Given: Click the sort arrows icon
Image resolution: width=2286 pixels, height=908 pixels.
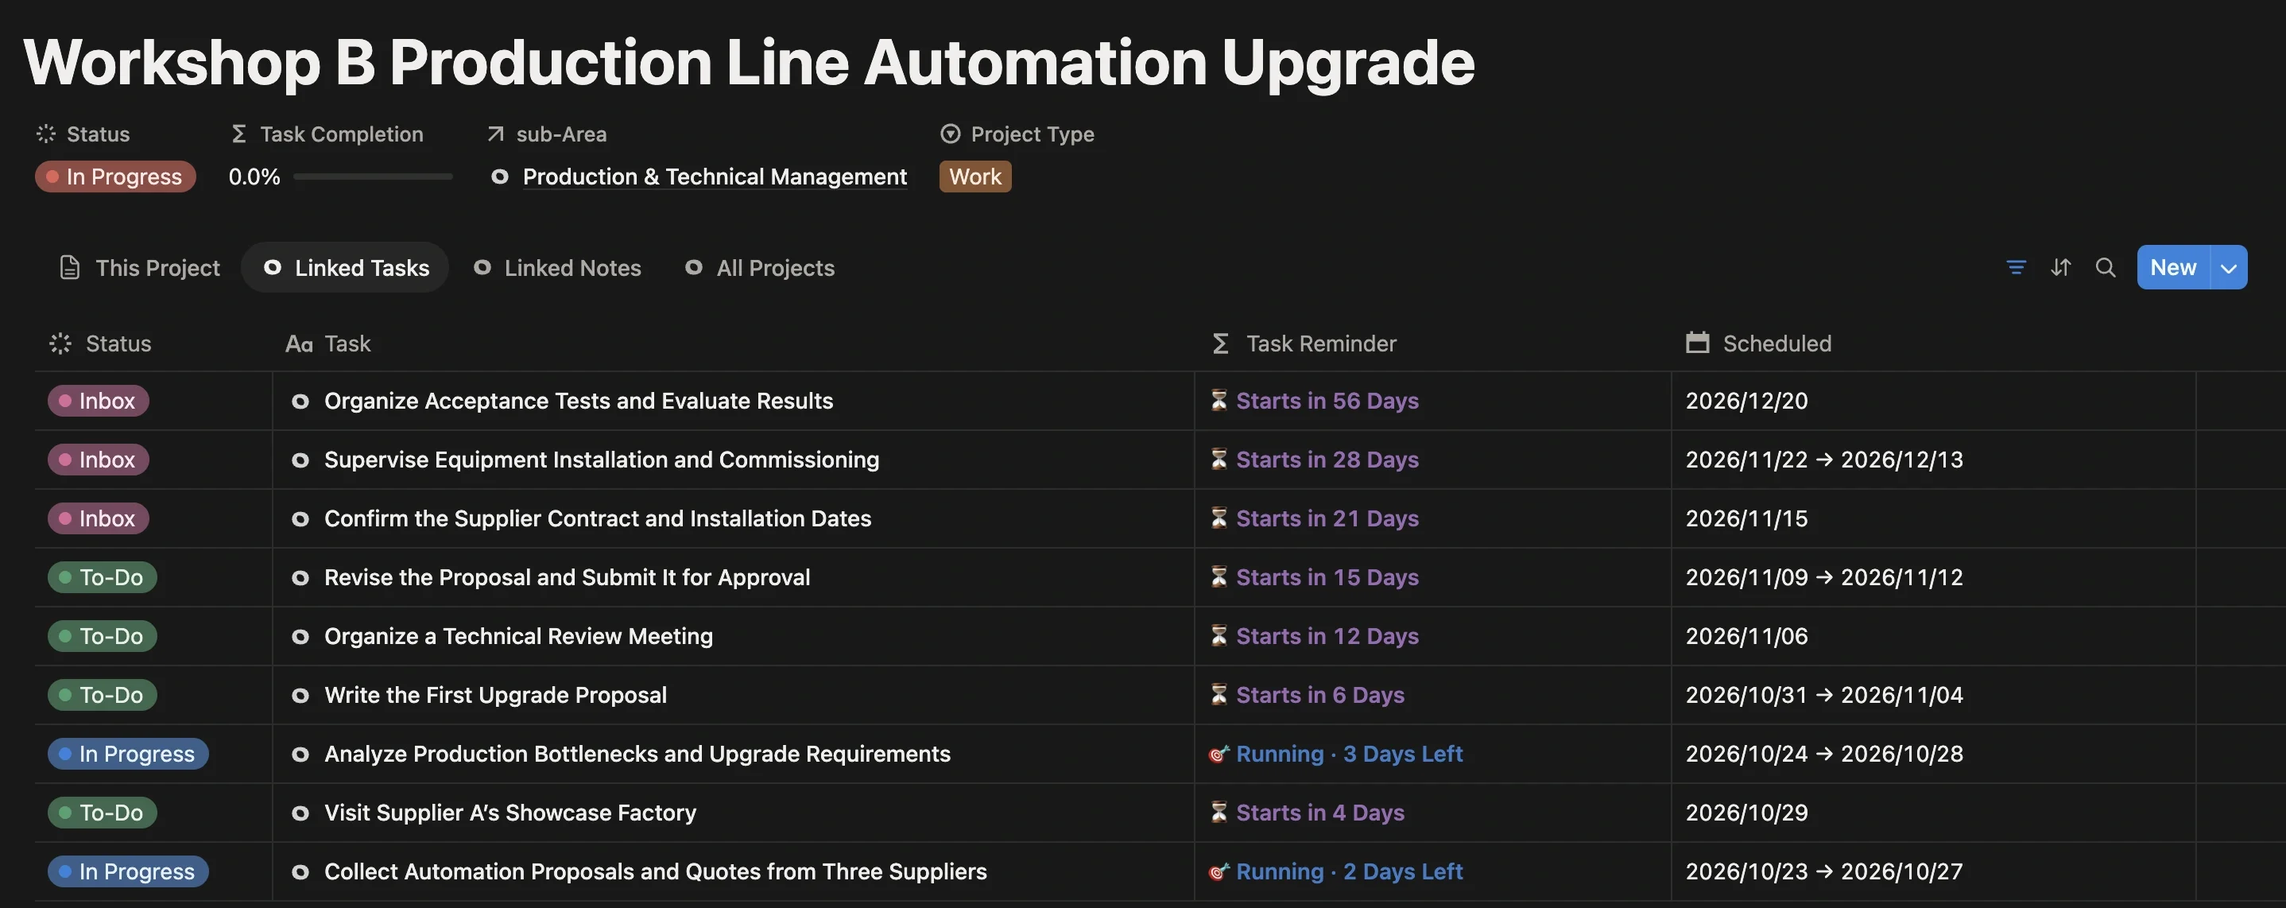Looking at the screenshot, I should point(2060,267).
